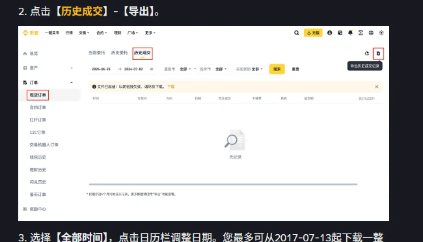Open 杠杆订单 in the sidebar
This screenshot has width=423, height=242.
pos(38,120)
